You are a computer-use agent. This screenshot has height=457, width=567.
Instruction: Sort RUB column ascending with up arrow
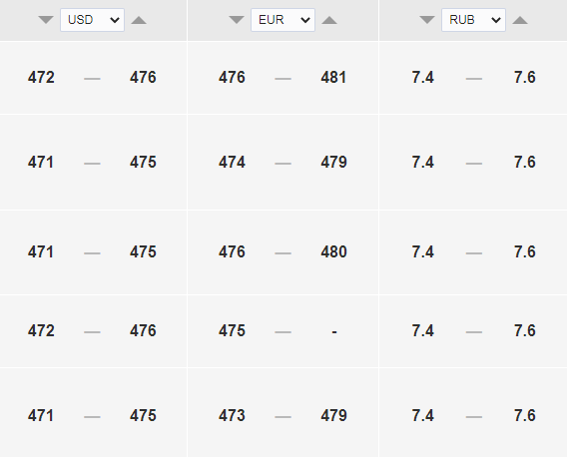[x=520, y=20]
